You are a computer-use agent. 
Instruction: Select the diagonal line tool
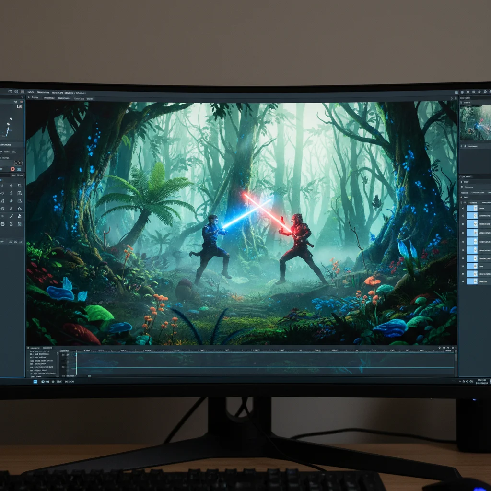click(12, 216)
